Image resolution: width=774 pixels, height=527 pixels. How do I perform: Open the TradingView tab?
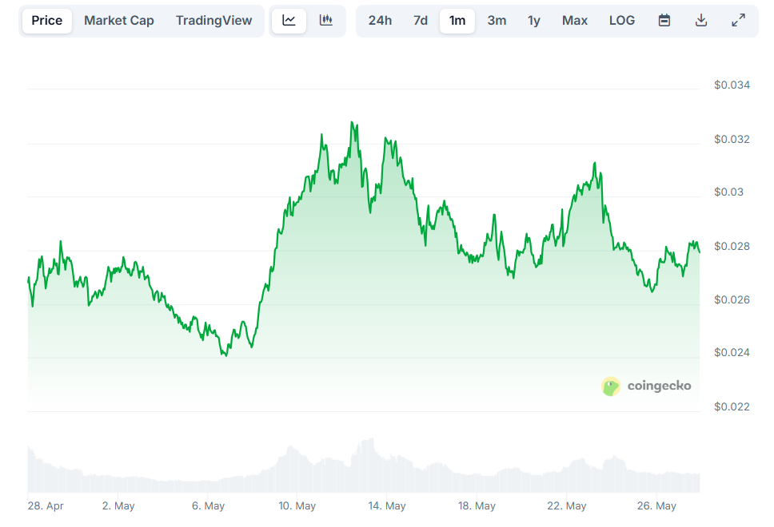213,20
